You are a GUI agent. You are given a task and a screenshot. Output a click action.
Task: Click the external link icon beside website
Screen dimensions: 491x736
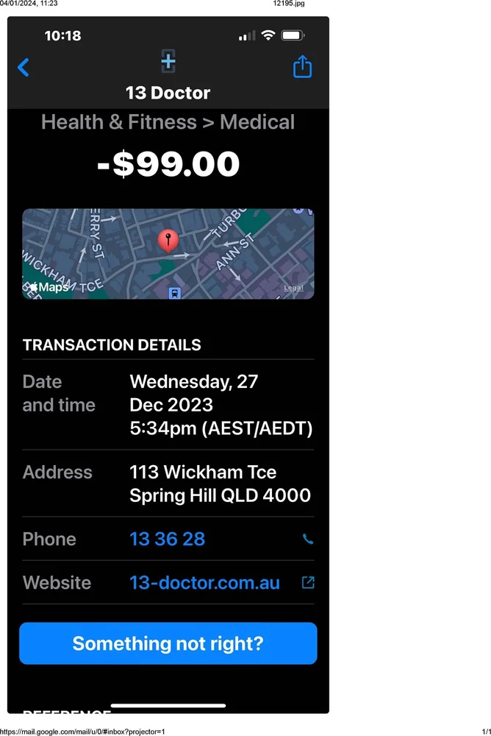point(308,582)
